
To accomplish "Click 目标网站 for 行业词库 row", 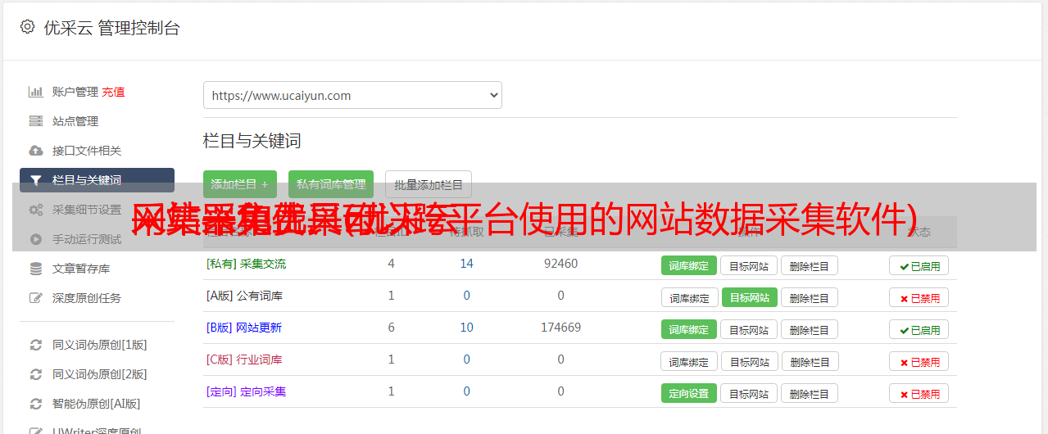I will (x=750, y=361).
